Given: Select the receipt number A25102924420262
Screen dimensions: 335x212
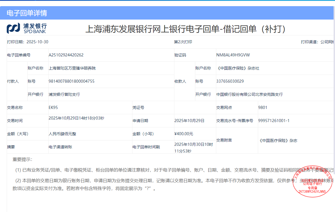Looking at the screenshot, I should (66, 55).
